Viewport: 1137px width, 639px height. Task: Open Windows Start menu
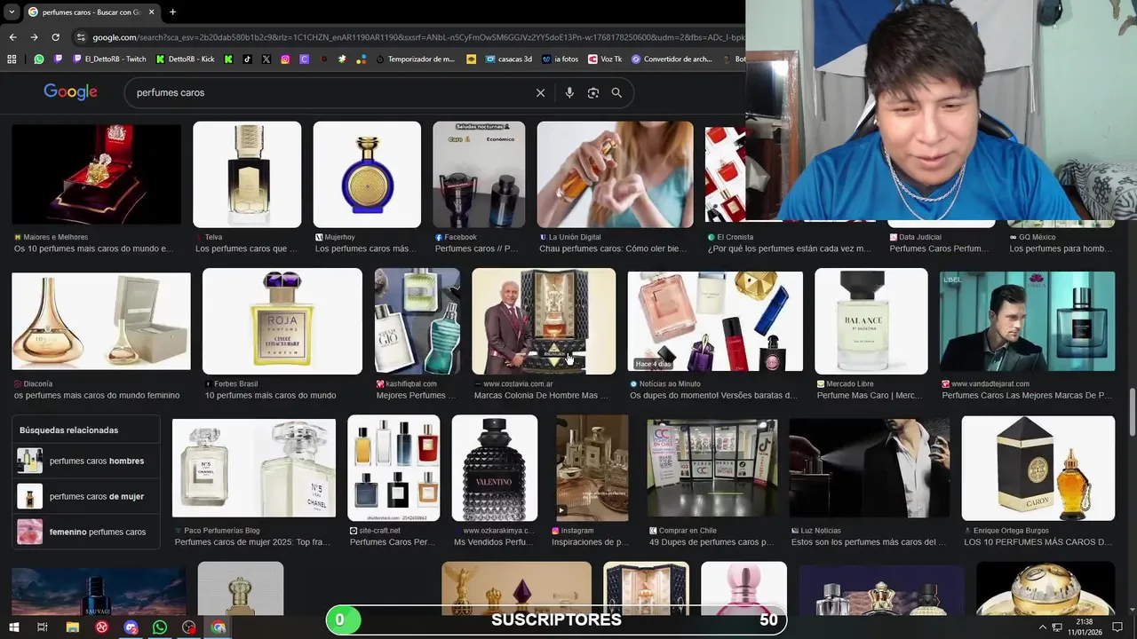click(13, 627)
